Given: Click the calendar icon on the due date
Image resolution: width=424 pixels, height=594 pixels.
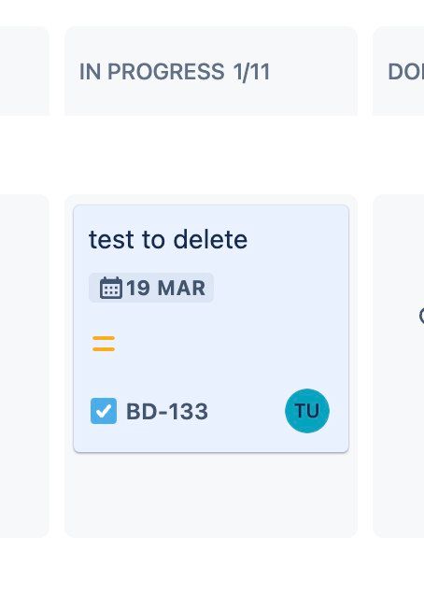Looking at the screenshot, I should click(110, 288).
